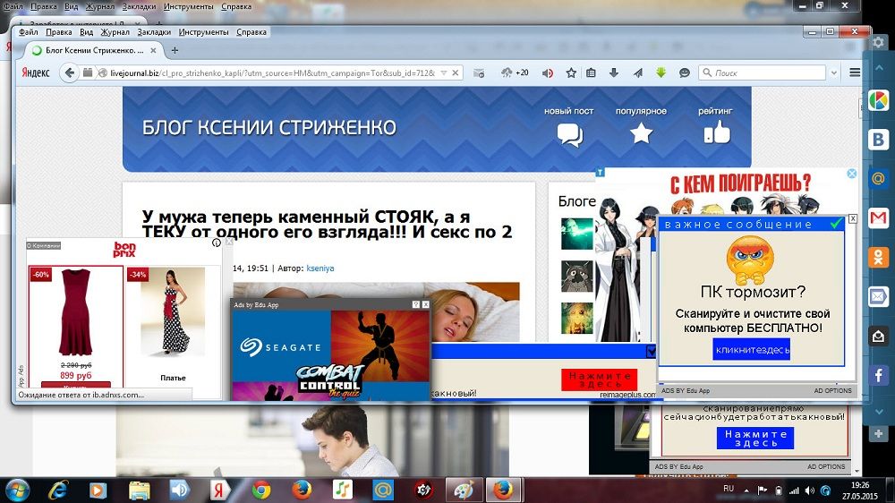Open VK icon in right sidebar
Screen dimensions: 895x503
coord(879,139)
